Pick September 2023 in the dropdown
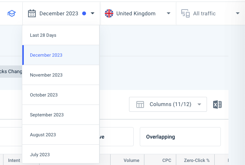Screen dimensions: 245x165 coord(61,115)
